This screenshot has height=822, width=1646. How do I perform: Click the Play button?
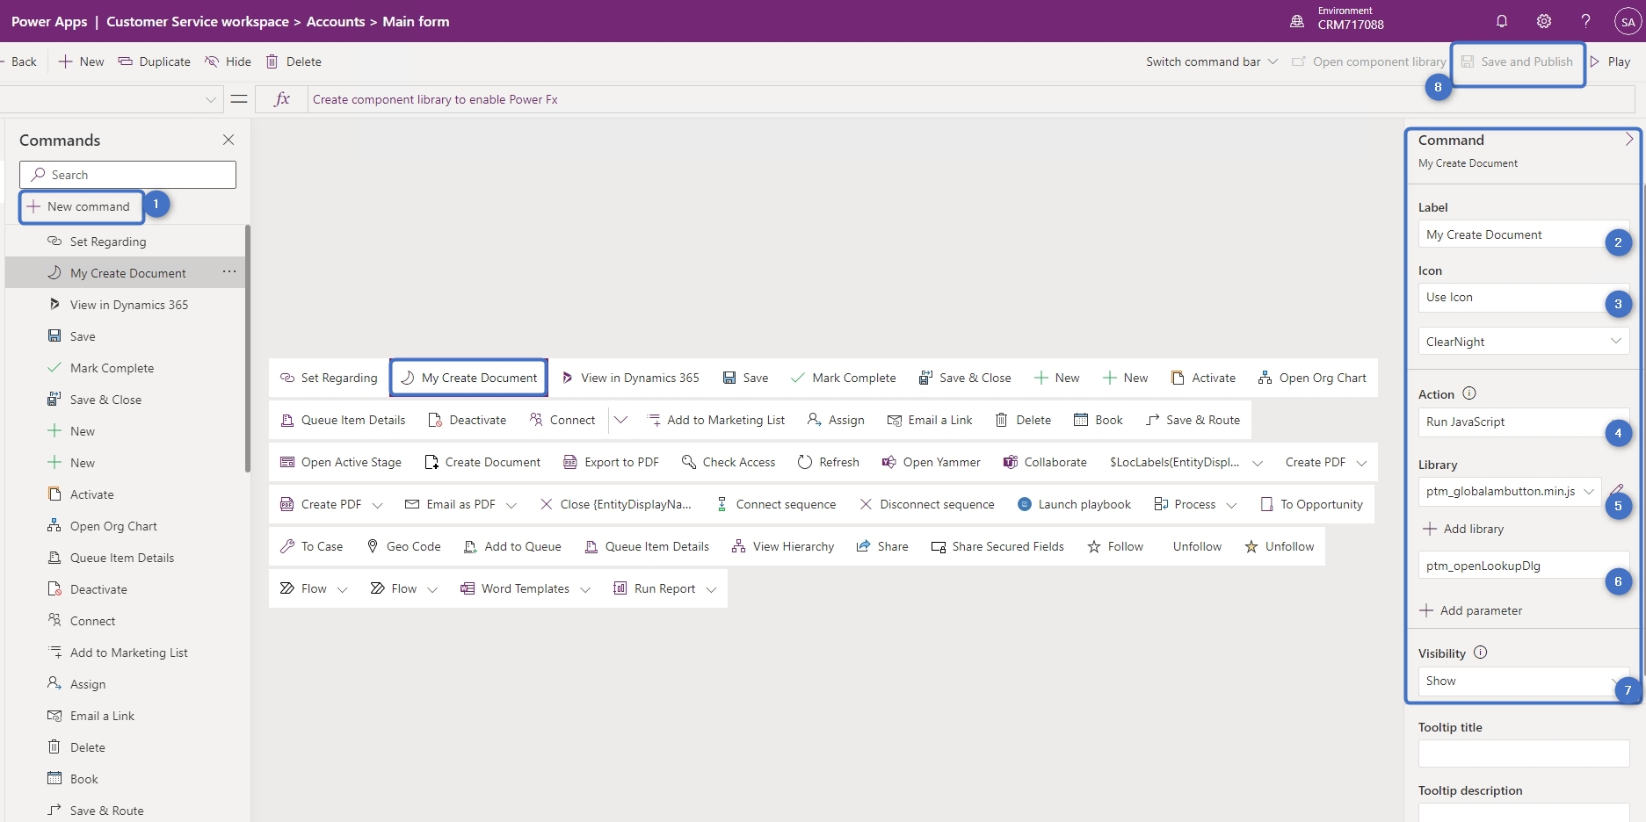click(x=1610, y=61)
